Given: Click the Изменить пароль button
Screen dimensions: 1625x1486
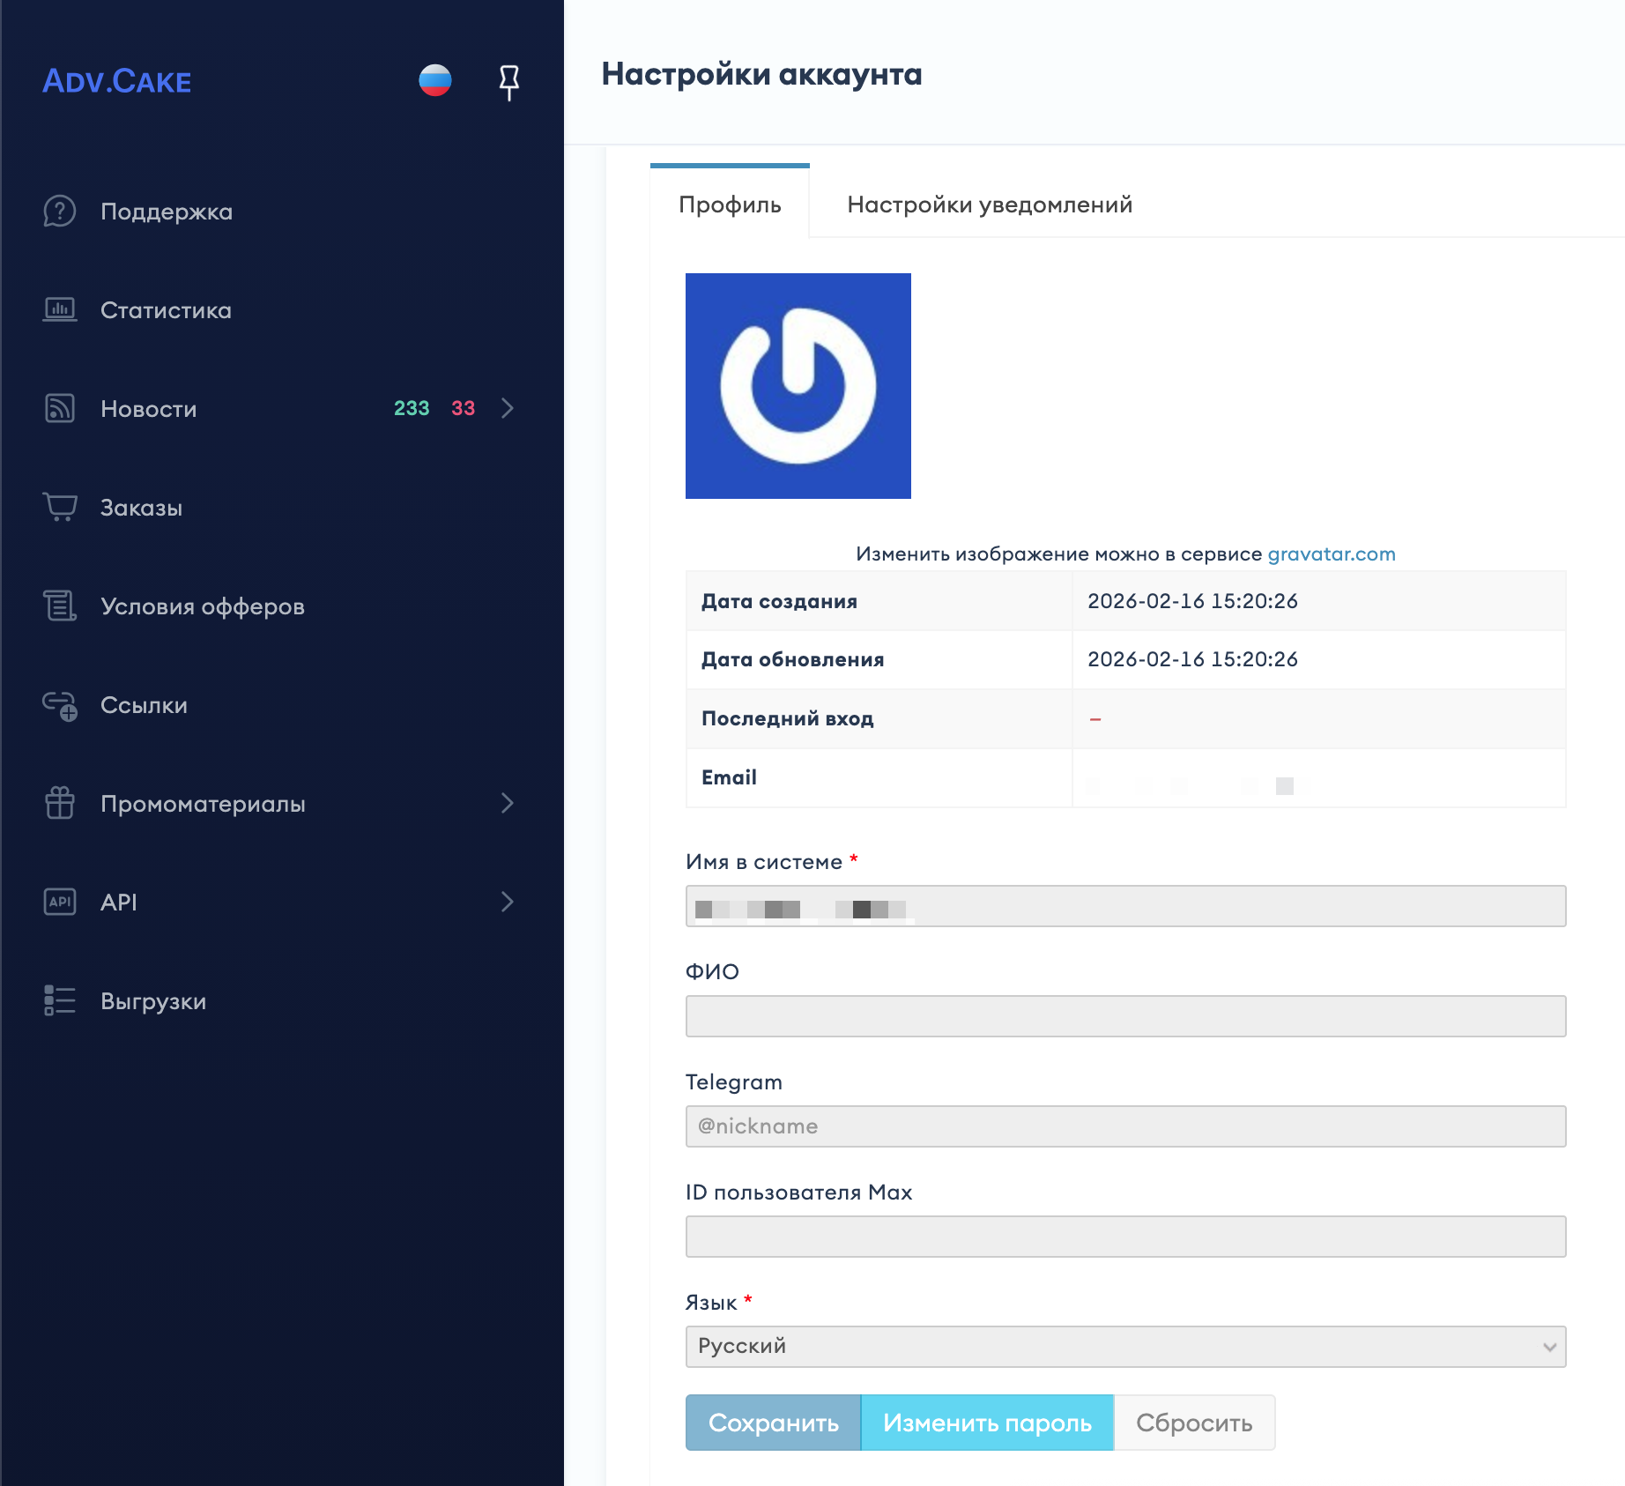Looking at the screenshot, I should coord(987,1423).
